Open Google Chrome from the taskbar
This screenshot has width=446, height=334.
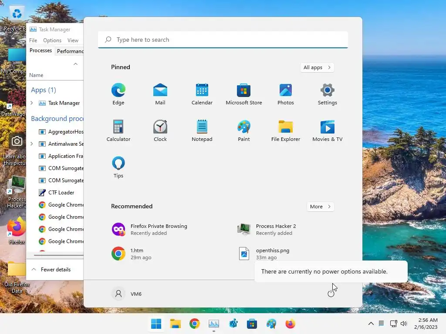[195, 324]
